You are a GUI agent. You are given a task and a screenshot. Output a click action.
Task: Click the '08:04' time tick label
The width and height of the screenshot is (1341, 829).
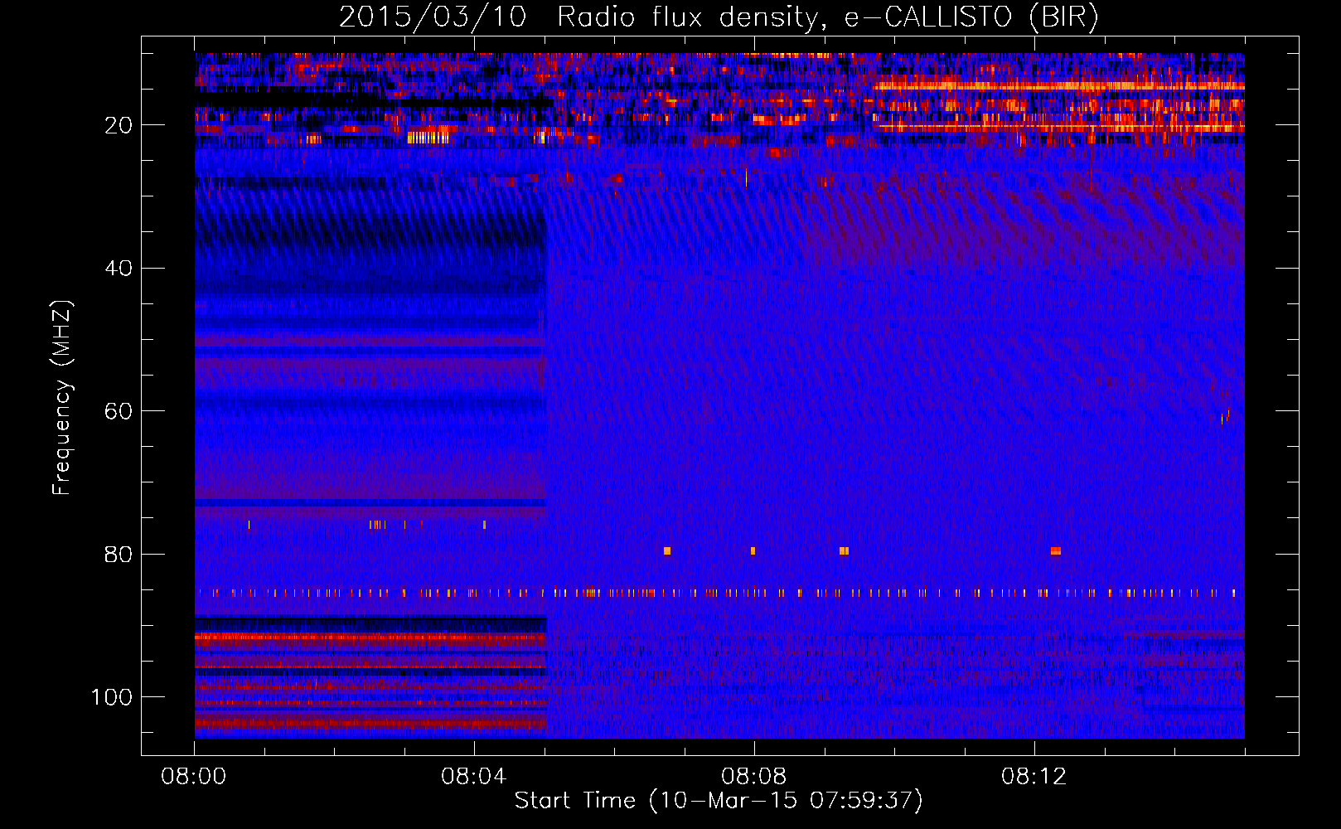point(474,777)
